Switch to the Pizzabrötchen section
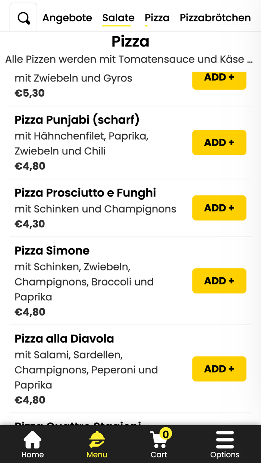 (x=215, y=17)
